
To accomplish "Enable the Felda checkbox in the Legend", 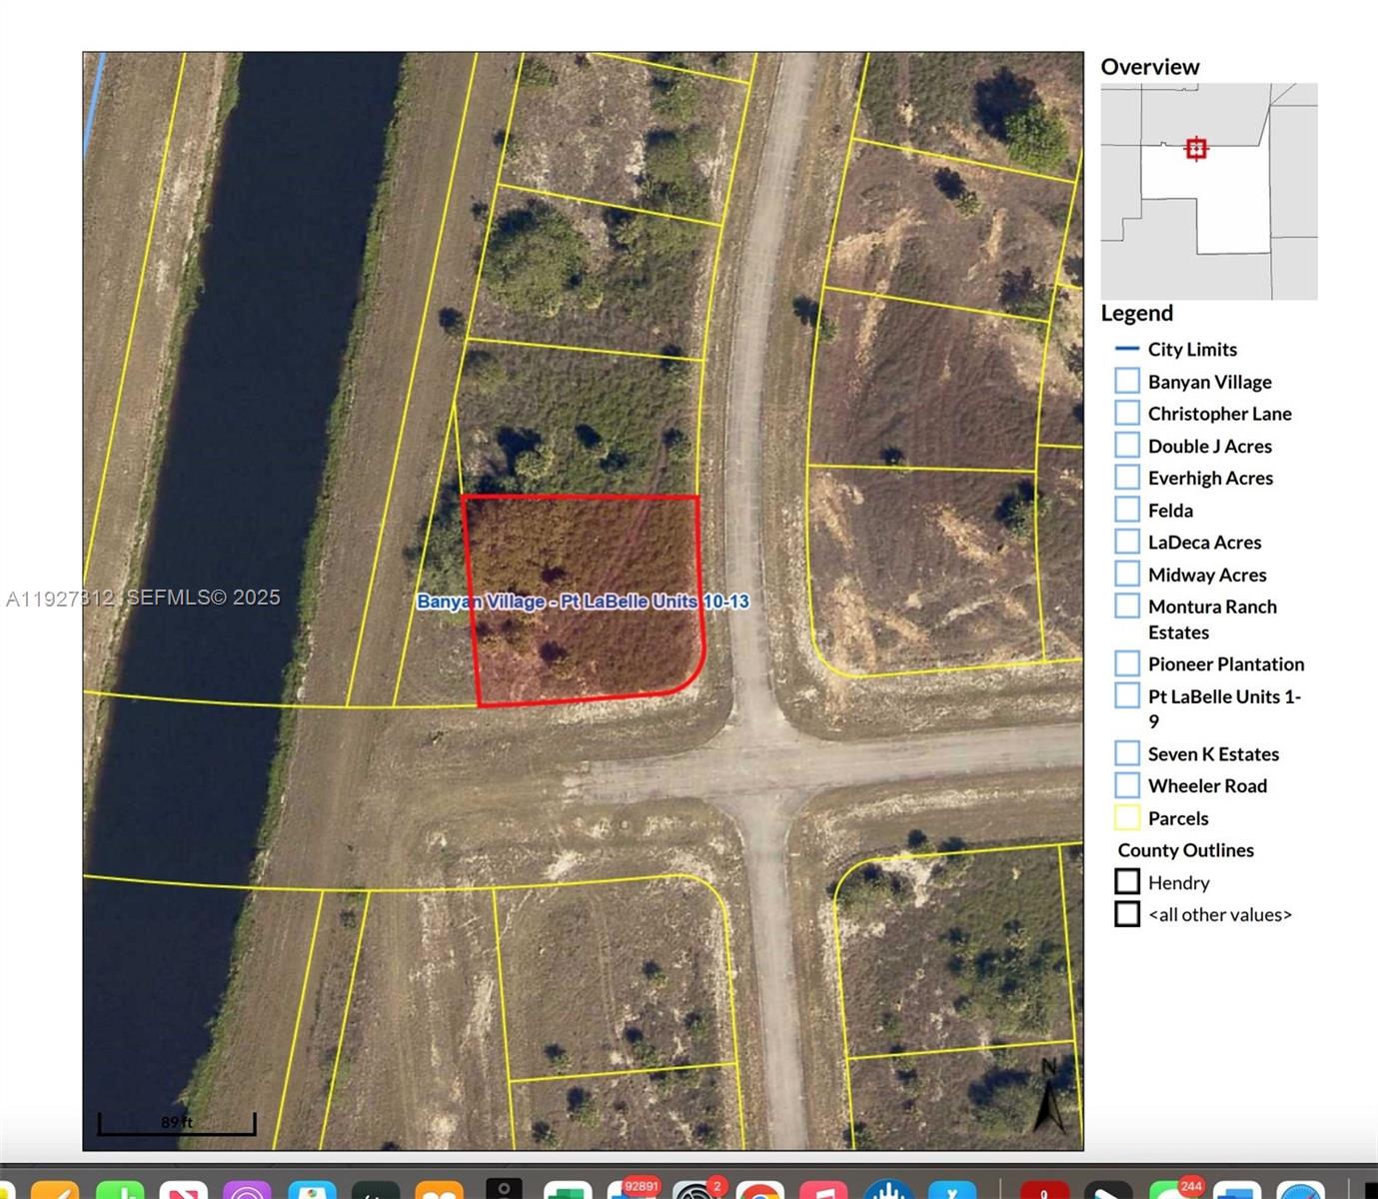I will click(1127, 509).
